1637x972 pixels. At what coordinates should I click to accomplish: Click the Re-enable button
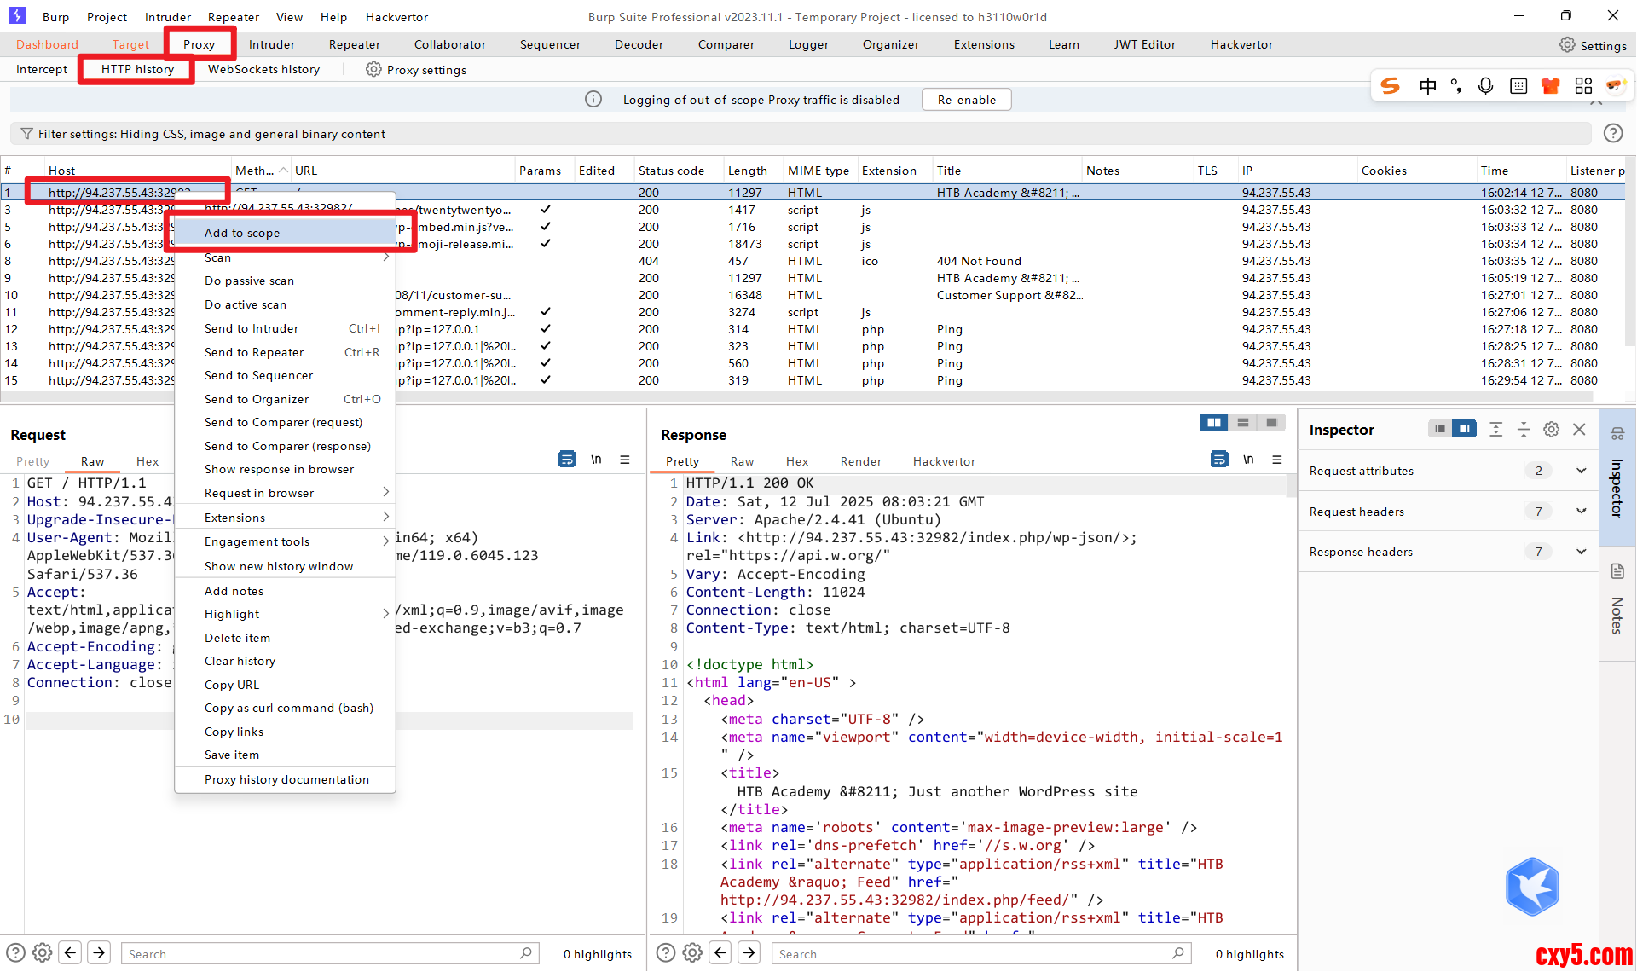[x=966, y=100]
